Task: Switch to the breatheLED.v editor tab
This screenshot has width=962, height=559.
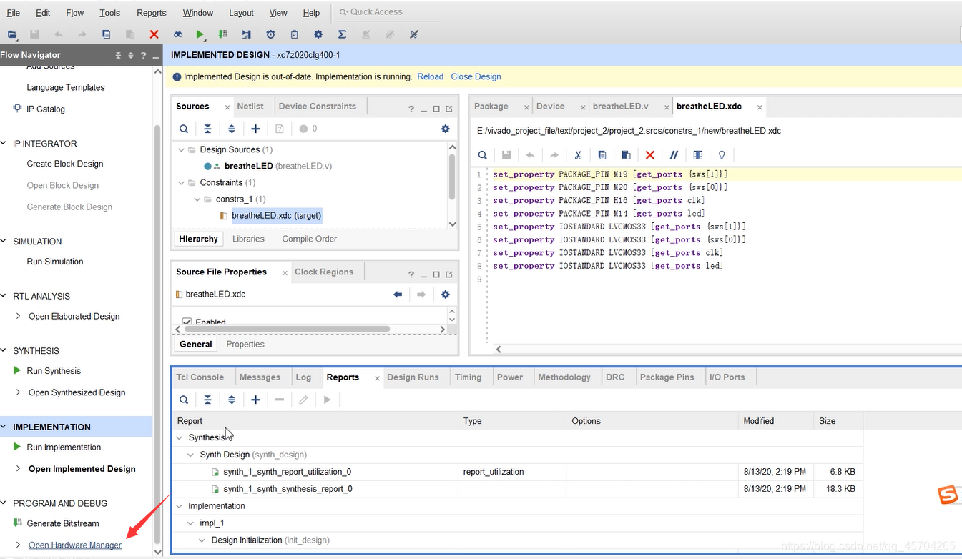Action: (621, 107)
